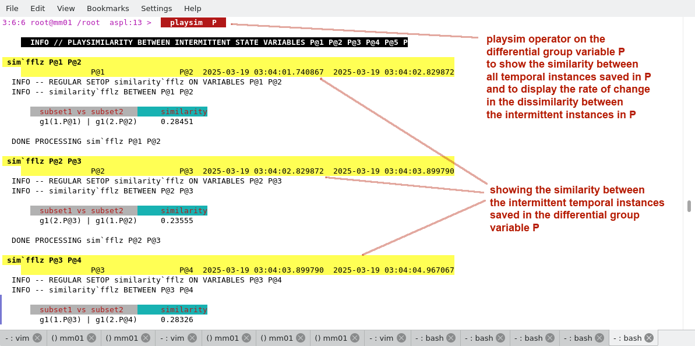The width and height of the screenshot is (695, 346).
Task: Open the Edit menu
Action: click(37, 8)
